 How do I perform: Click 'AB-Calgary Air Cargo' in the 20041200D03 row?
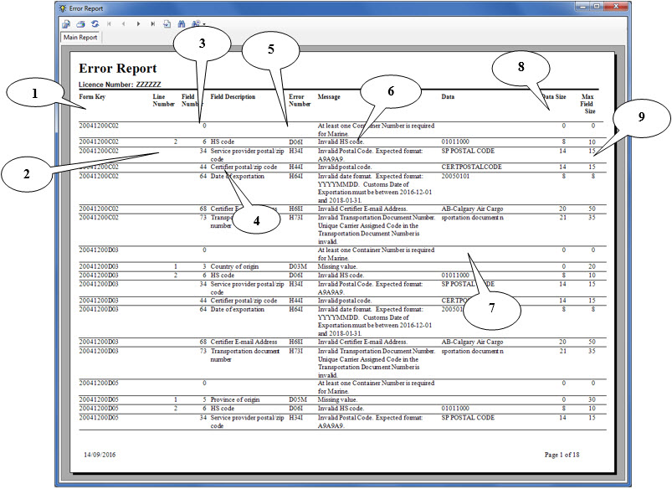472,342
